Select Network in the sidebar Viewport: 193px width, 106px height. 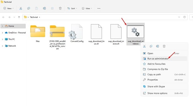[10, 46]
